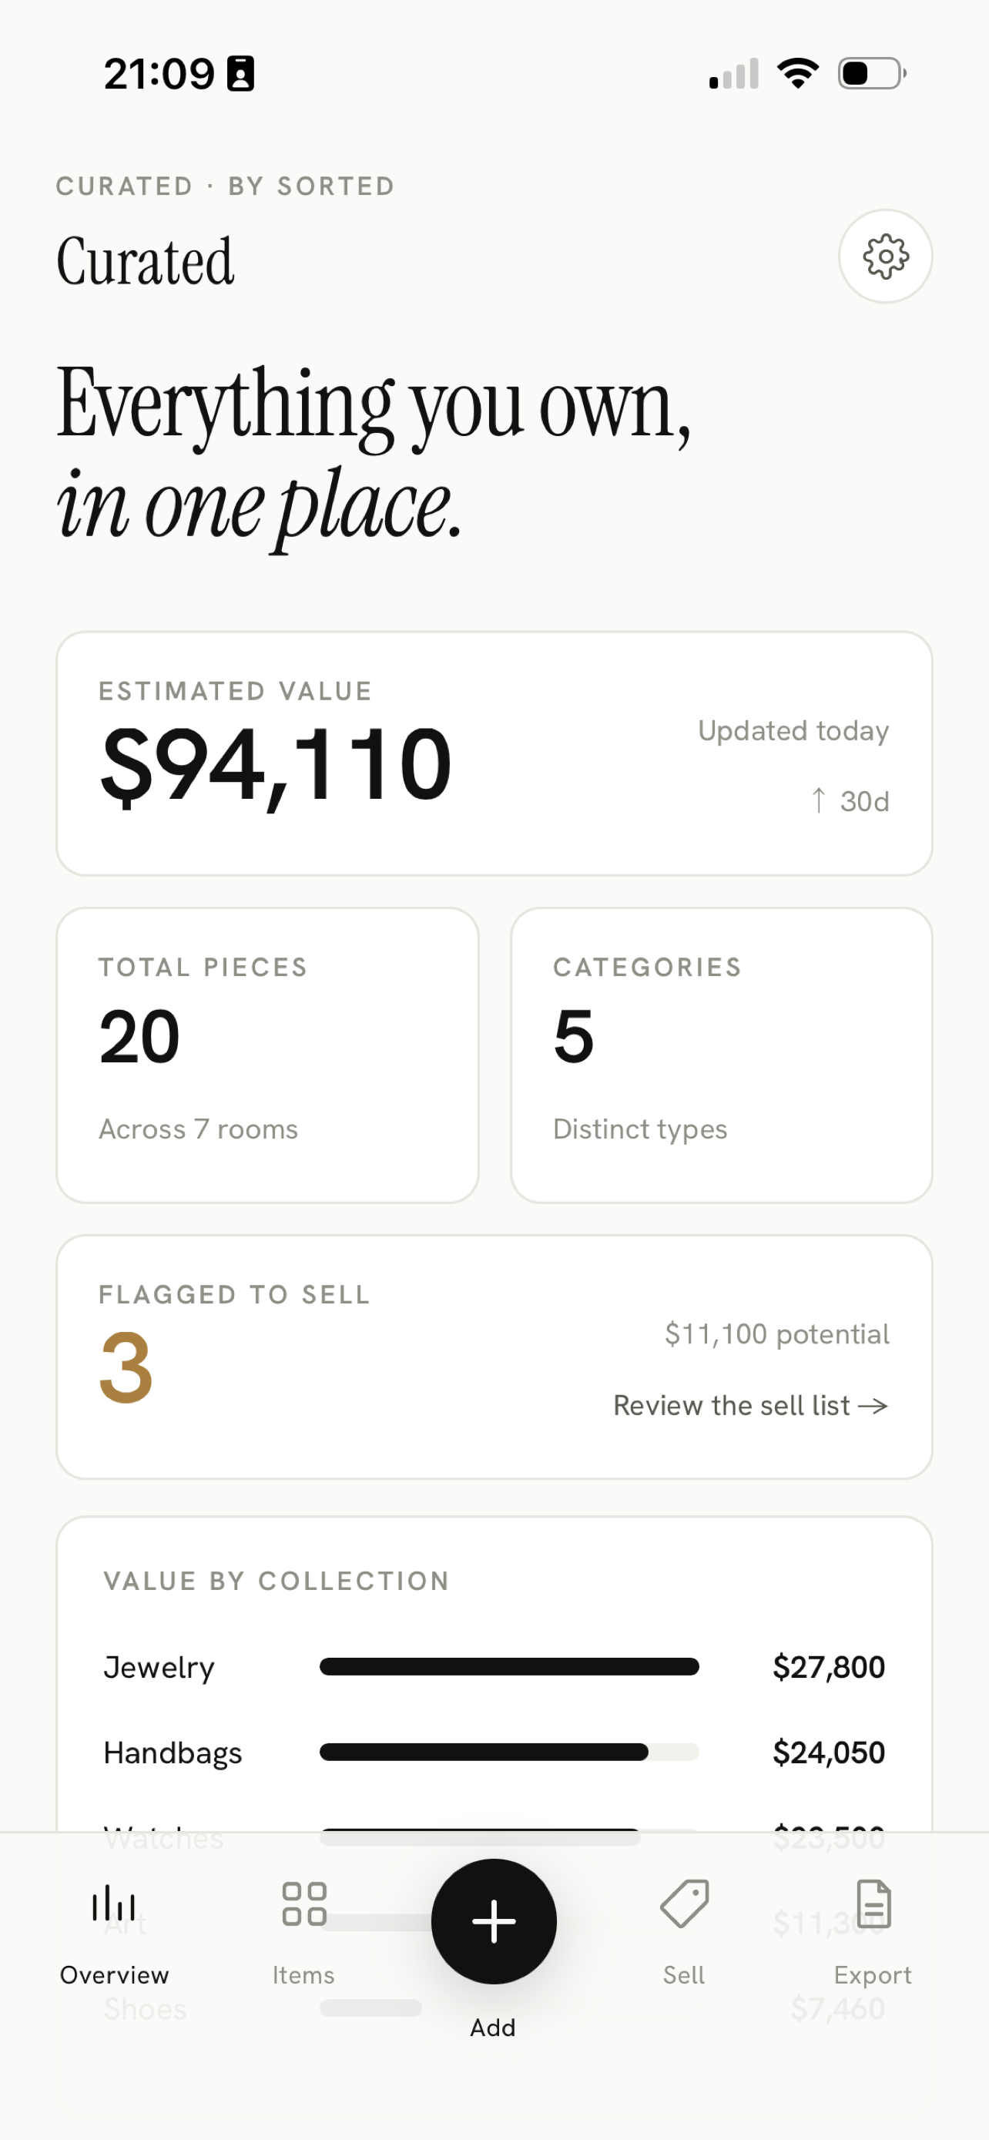The image size is (989, 2140).
Task: Tap the Handbags value bar
Action: click(509, 1752)
